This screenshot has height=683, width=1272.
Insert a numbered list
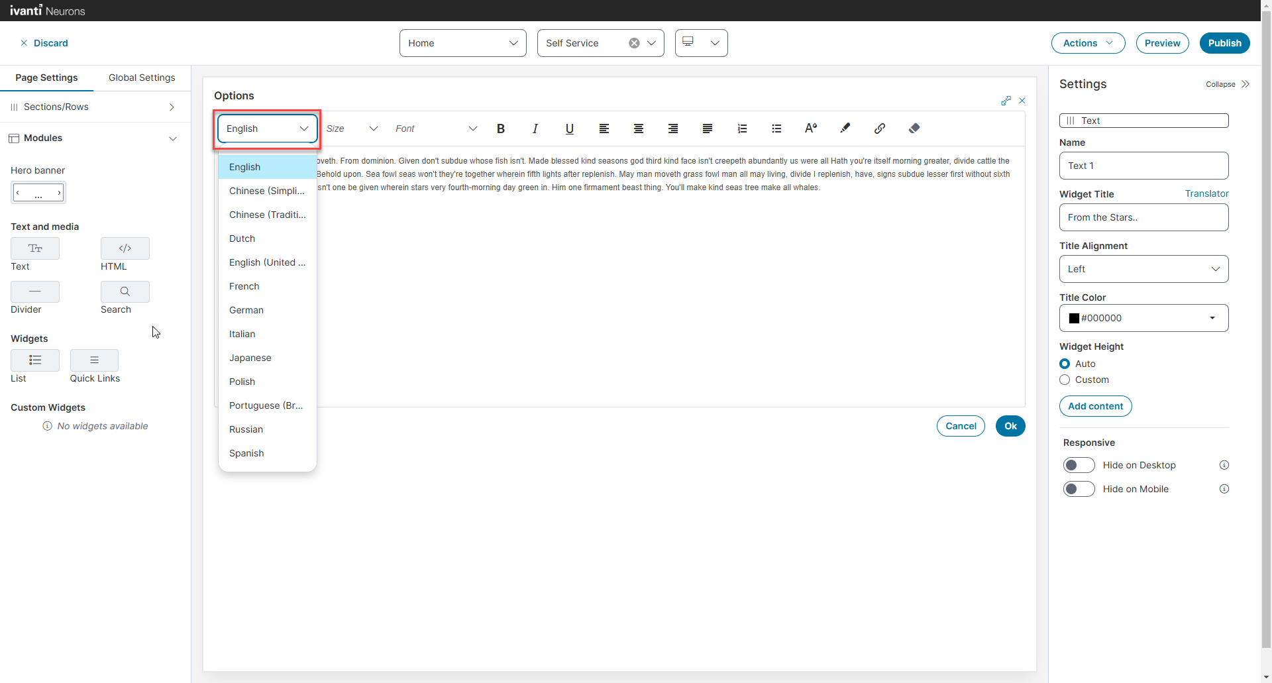742,129
